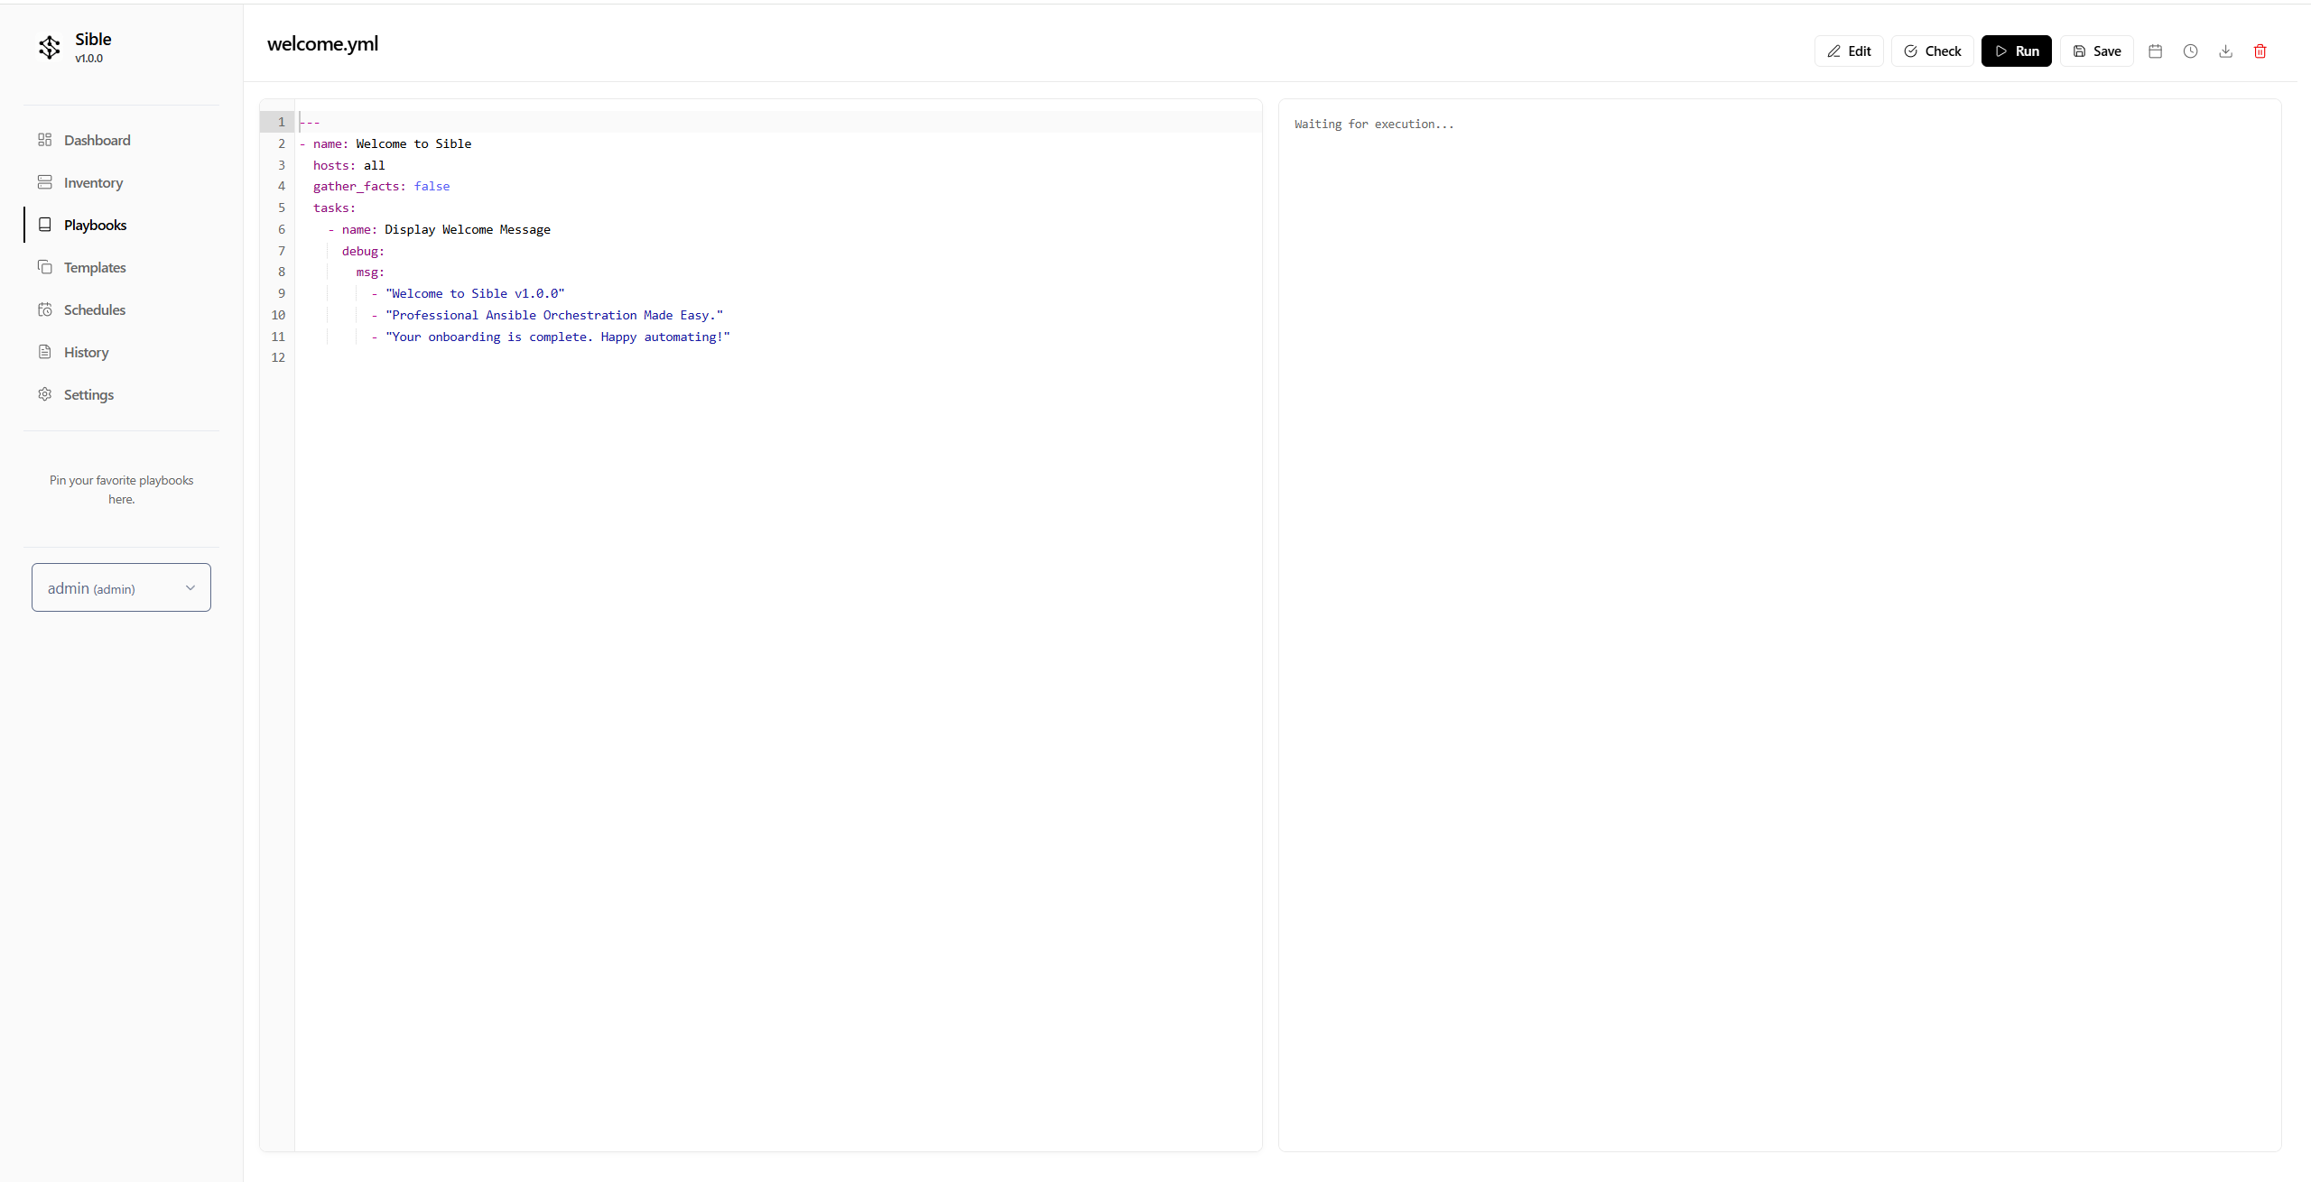The width and height of the screenshot is (2311, 1182).
Task: Open the History page
Action: pos(86,352)
